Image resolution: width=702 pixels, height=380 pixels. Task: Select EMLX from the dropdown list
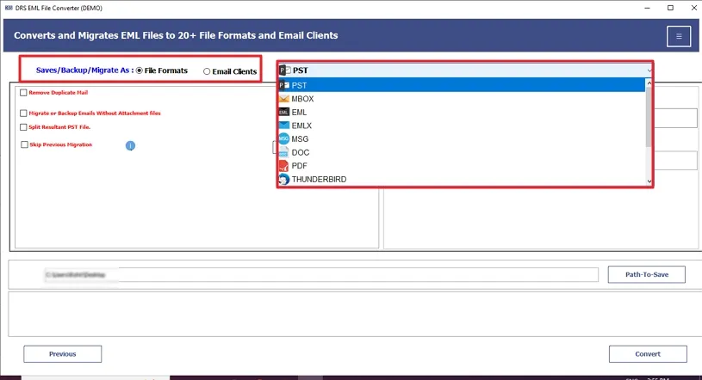462,126
